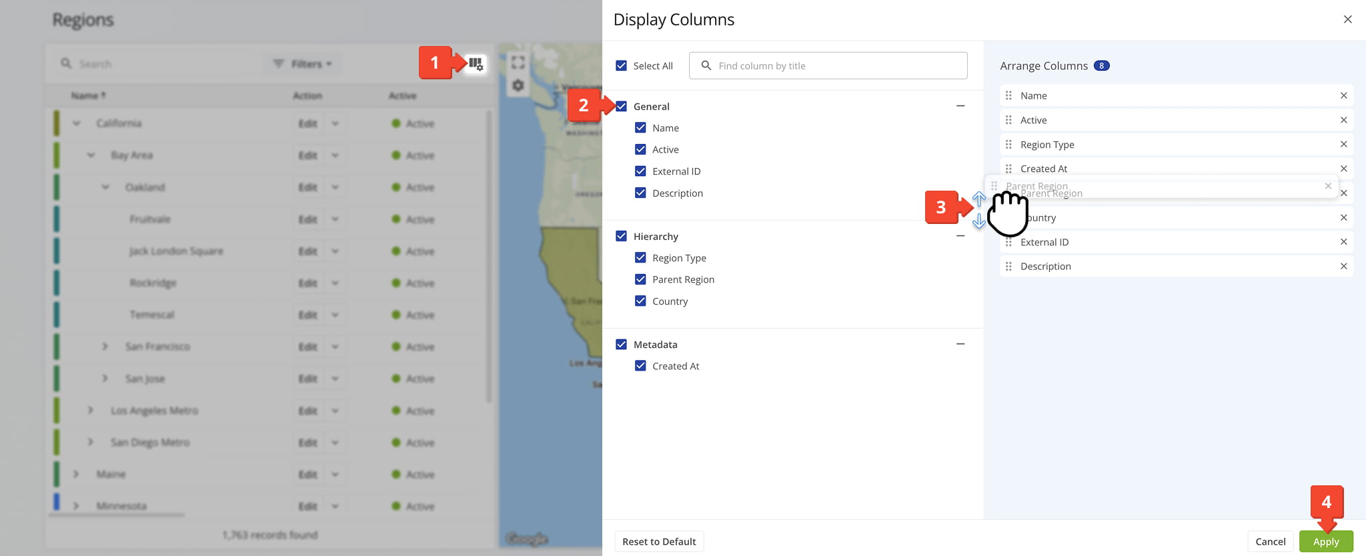Sort by the Name column header
Viewport: 1366px width, 556px height.
tap(88, 96)
